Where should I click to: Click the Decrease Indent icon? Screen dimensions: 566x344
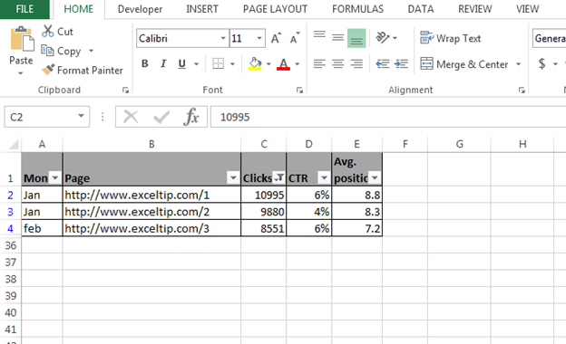(383, 64)
